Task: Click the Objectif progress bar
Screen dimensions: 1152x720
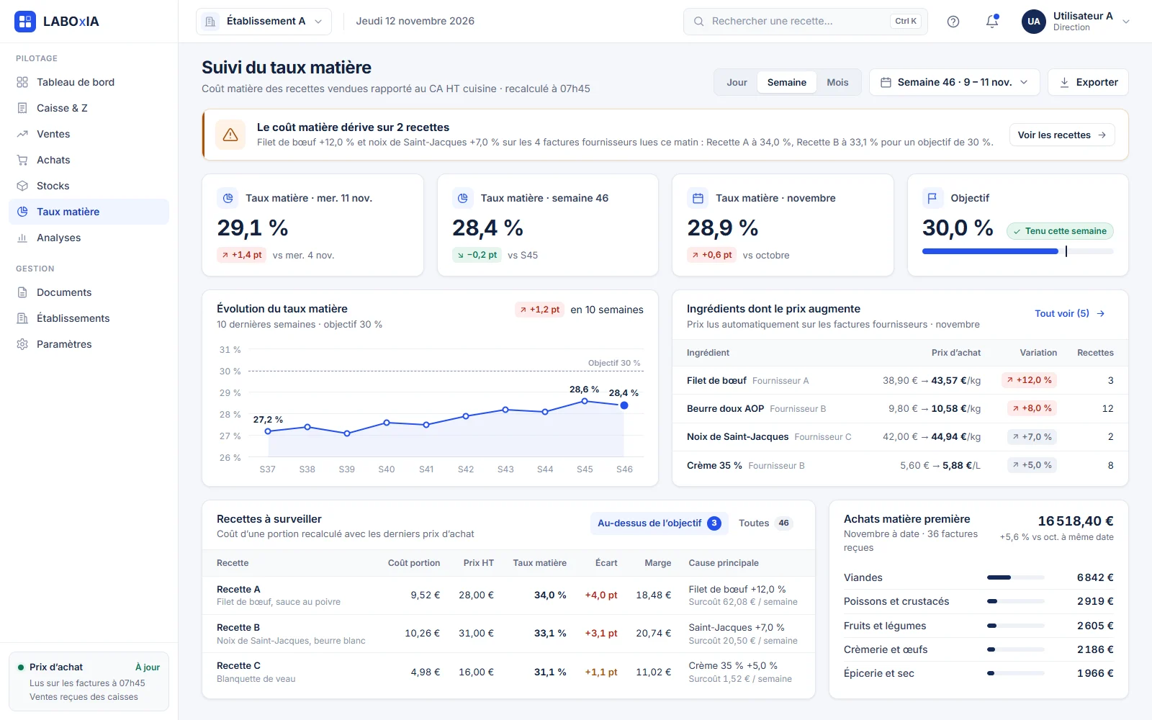Action: point(1017,251)
